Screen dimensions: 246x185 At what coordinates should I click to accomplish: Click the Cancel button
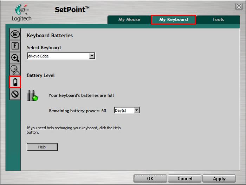click(184, 179)
